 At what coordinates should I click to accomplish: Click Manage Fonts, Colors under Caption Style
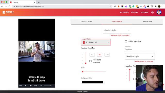[x=120, y=35]
